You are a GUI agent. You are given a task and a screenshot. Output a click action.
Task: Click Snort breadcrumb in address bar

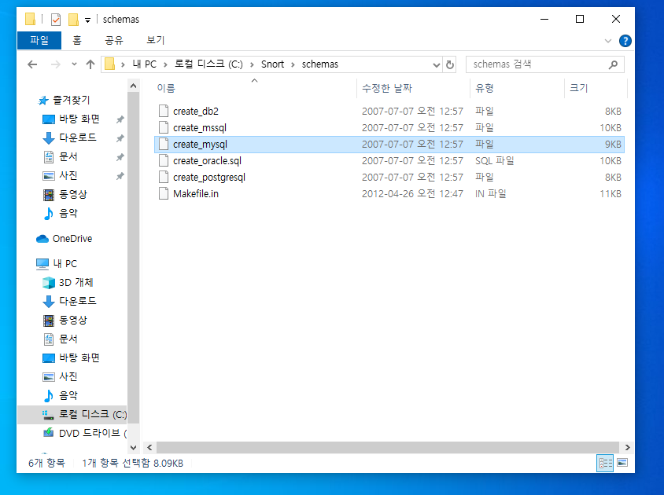(272, 64)
